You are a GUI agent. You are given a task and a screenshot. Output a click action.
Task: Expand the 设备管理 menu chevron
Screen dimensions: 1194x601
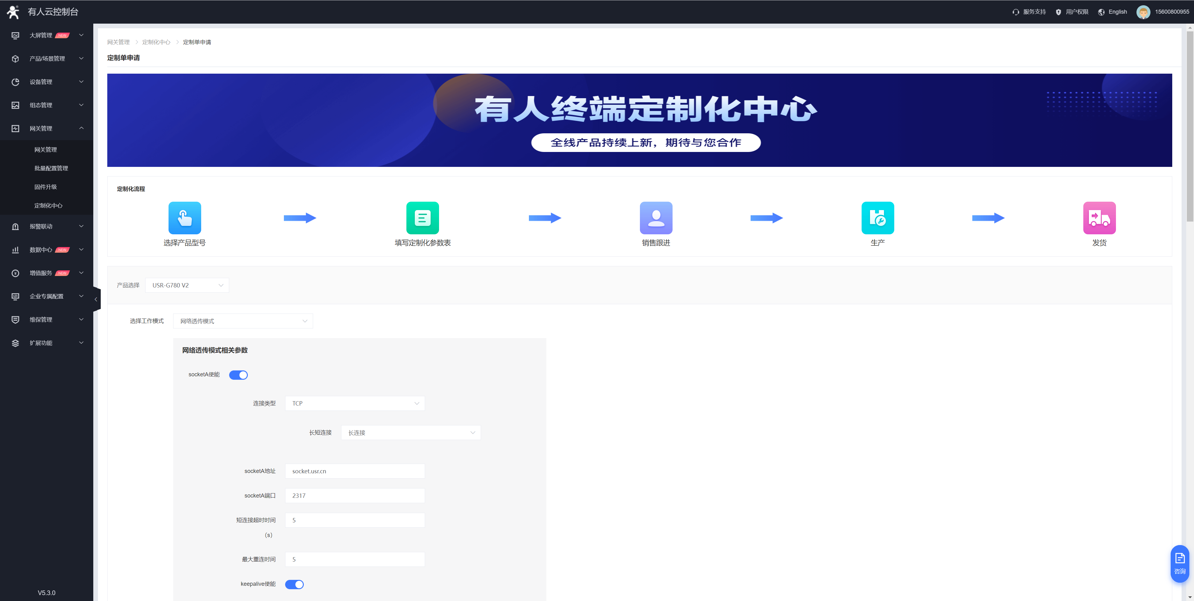click(81, 82)
